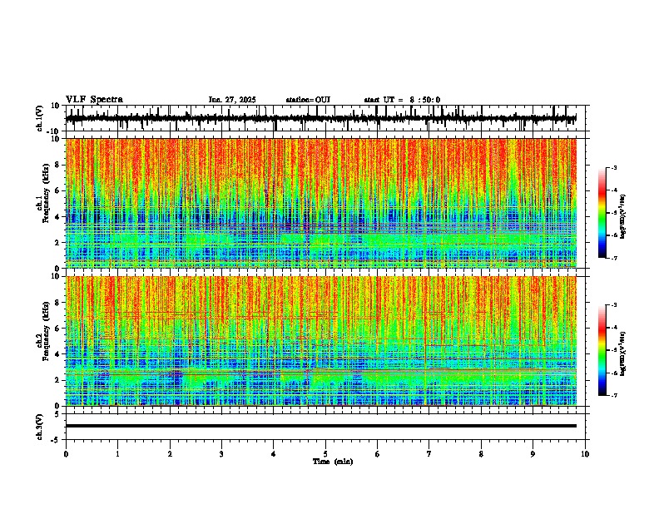659x509 pixels.
Task: Click the '7' minute tick label on time axis
Action: (x=429, y=454)
